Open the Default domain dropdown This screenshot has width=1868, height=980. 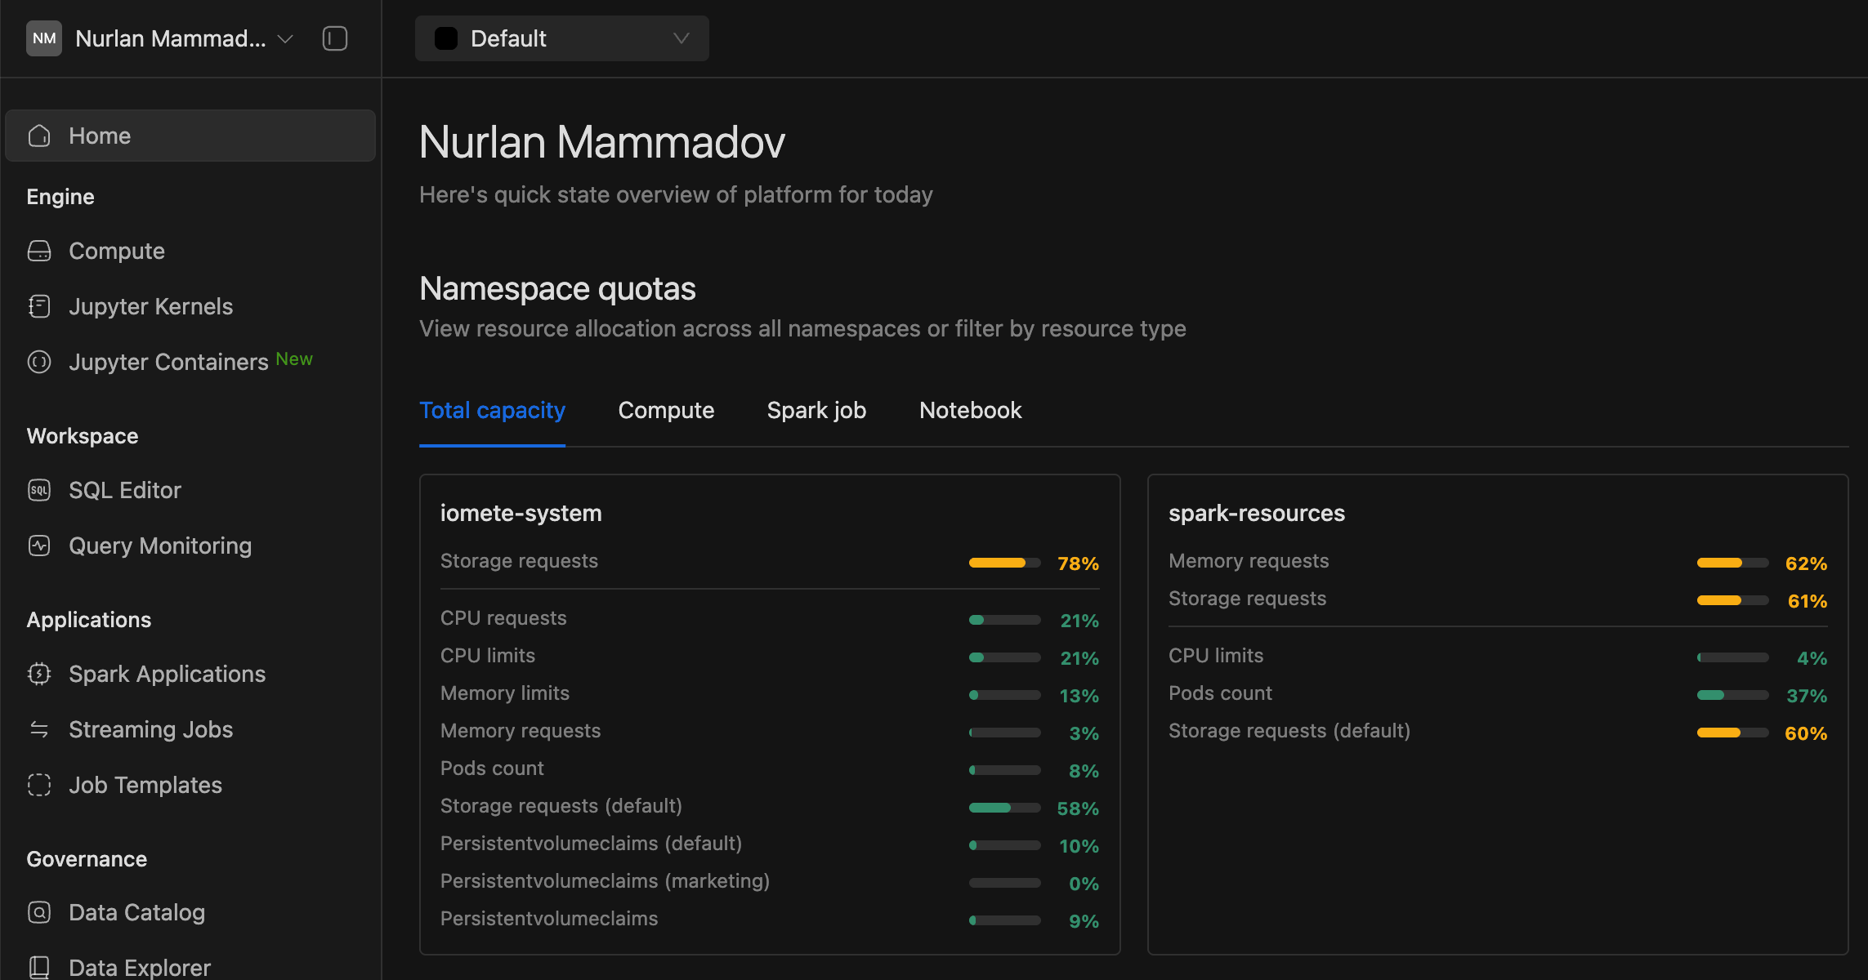click(x=561, y=38)
